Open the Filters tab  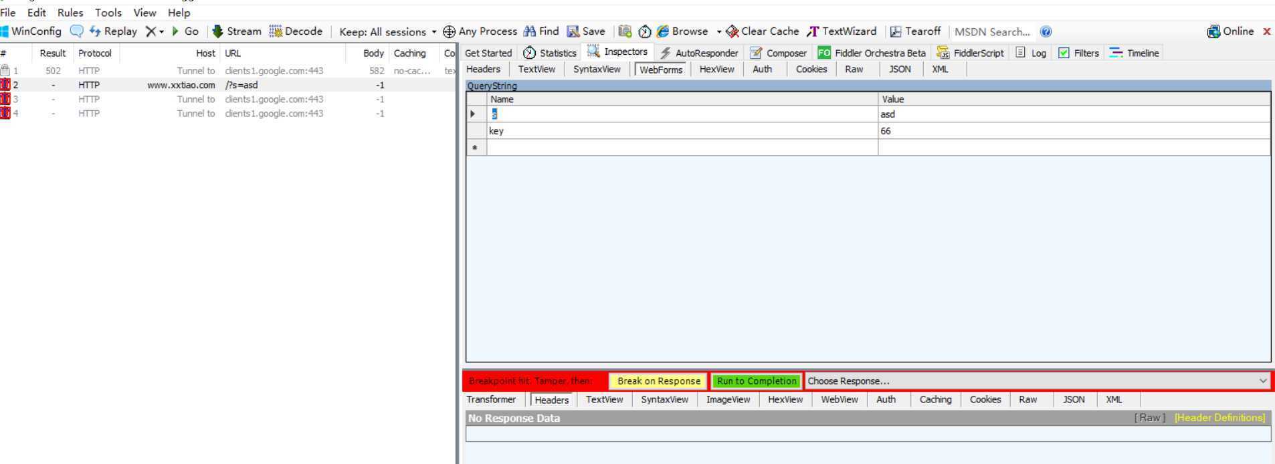click(x=1079, y=53)
